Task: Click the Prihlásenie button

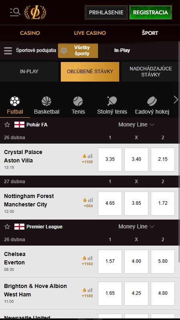Action: point(106,12)
